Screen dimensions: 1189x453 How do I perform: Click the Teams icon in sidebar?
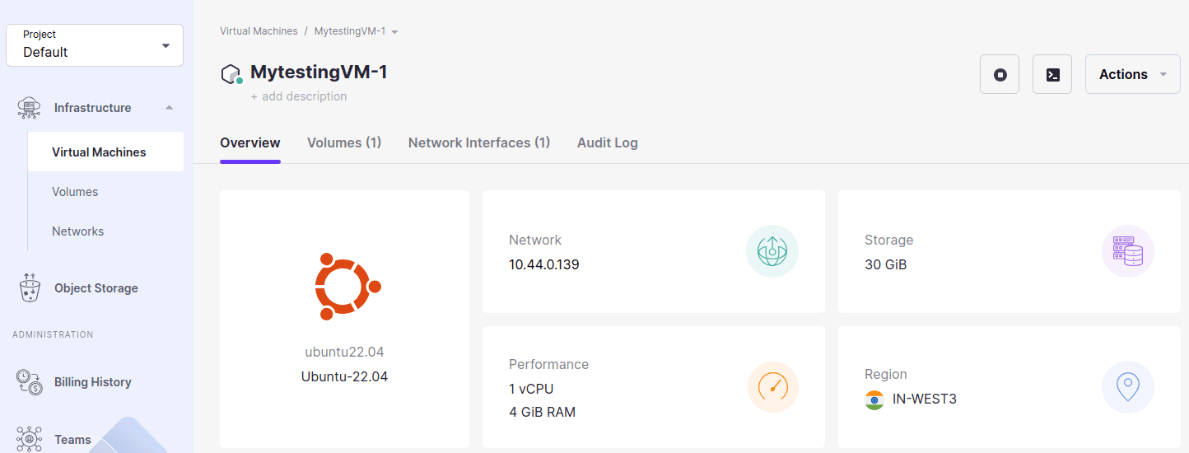click(x=29, y=439)
